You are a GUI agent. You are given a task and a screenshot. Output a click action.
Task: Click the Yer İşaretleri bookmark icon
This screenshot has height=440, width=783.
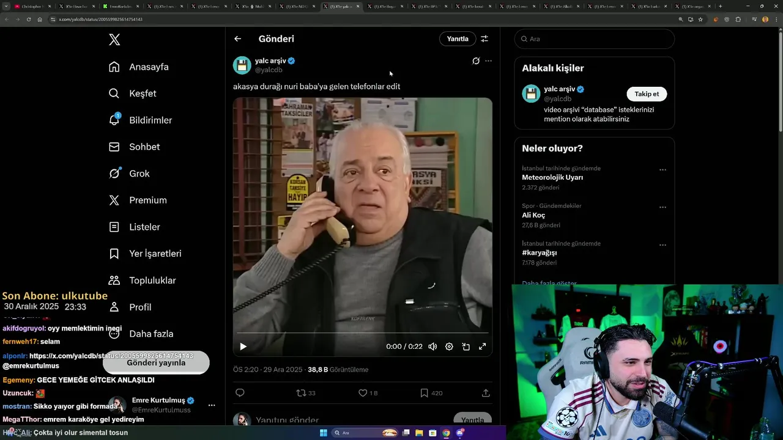tap(114, 254)
